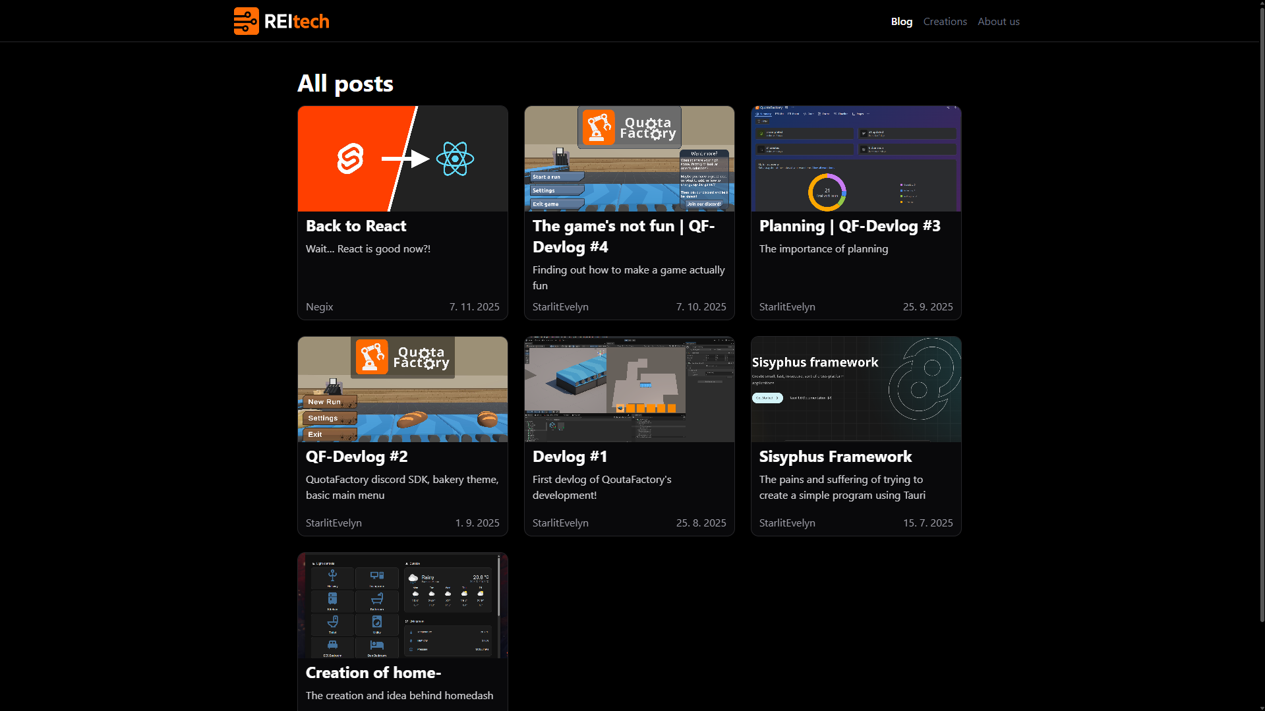Open the Sisyphus Framework post title

pos(835,457)
